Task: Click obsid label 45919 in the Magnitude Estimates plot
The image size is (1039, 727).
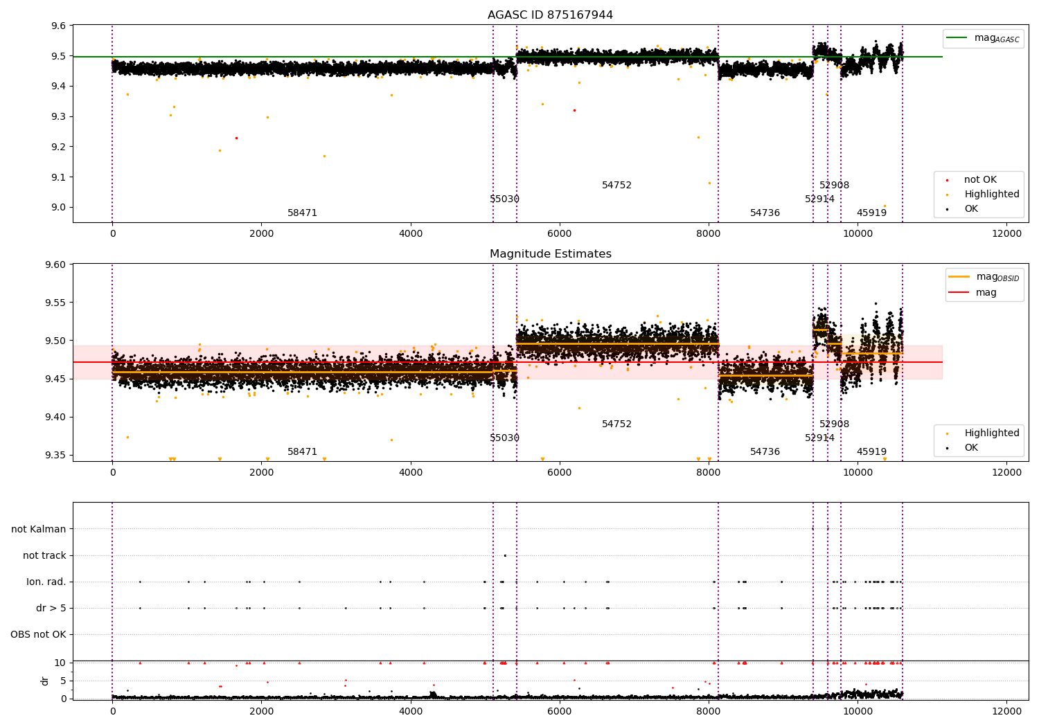Action: tap(871, 452)
